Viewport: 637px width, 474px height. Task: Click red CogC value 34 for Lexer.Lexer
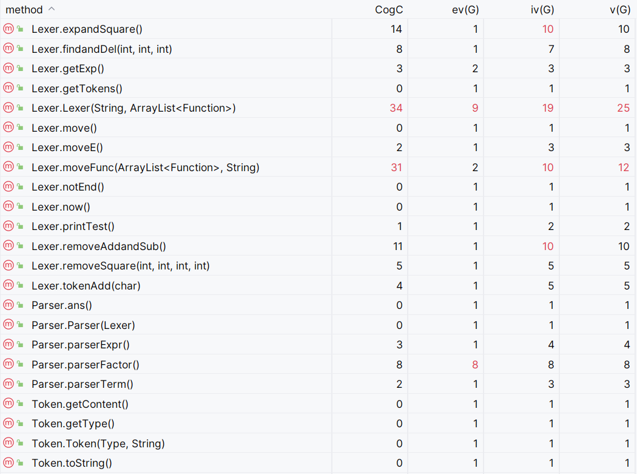tap(396, 108)
